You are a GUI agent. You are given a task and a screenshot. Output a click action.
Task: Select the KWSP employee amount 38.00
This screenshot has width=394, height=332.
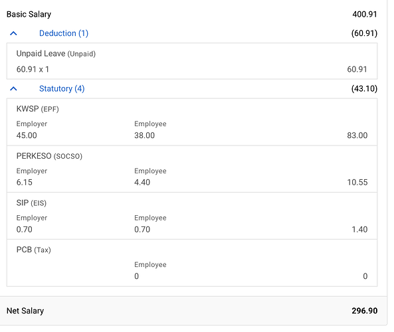click(144, 135)
